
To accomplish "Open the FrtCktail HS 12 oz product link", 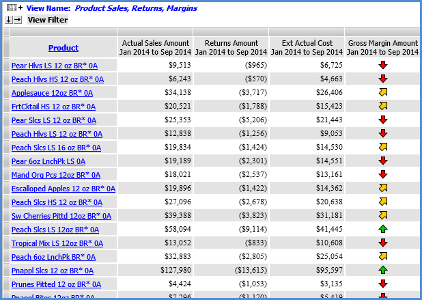I will click(x=53, y=107).
